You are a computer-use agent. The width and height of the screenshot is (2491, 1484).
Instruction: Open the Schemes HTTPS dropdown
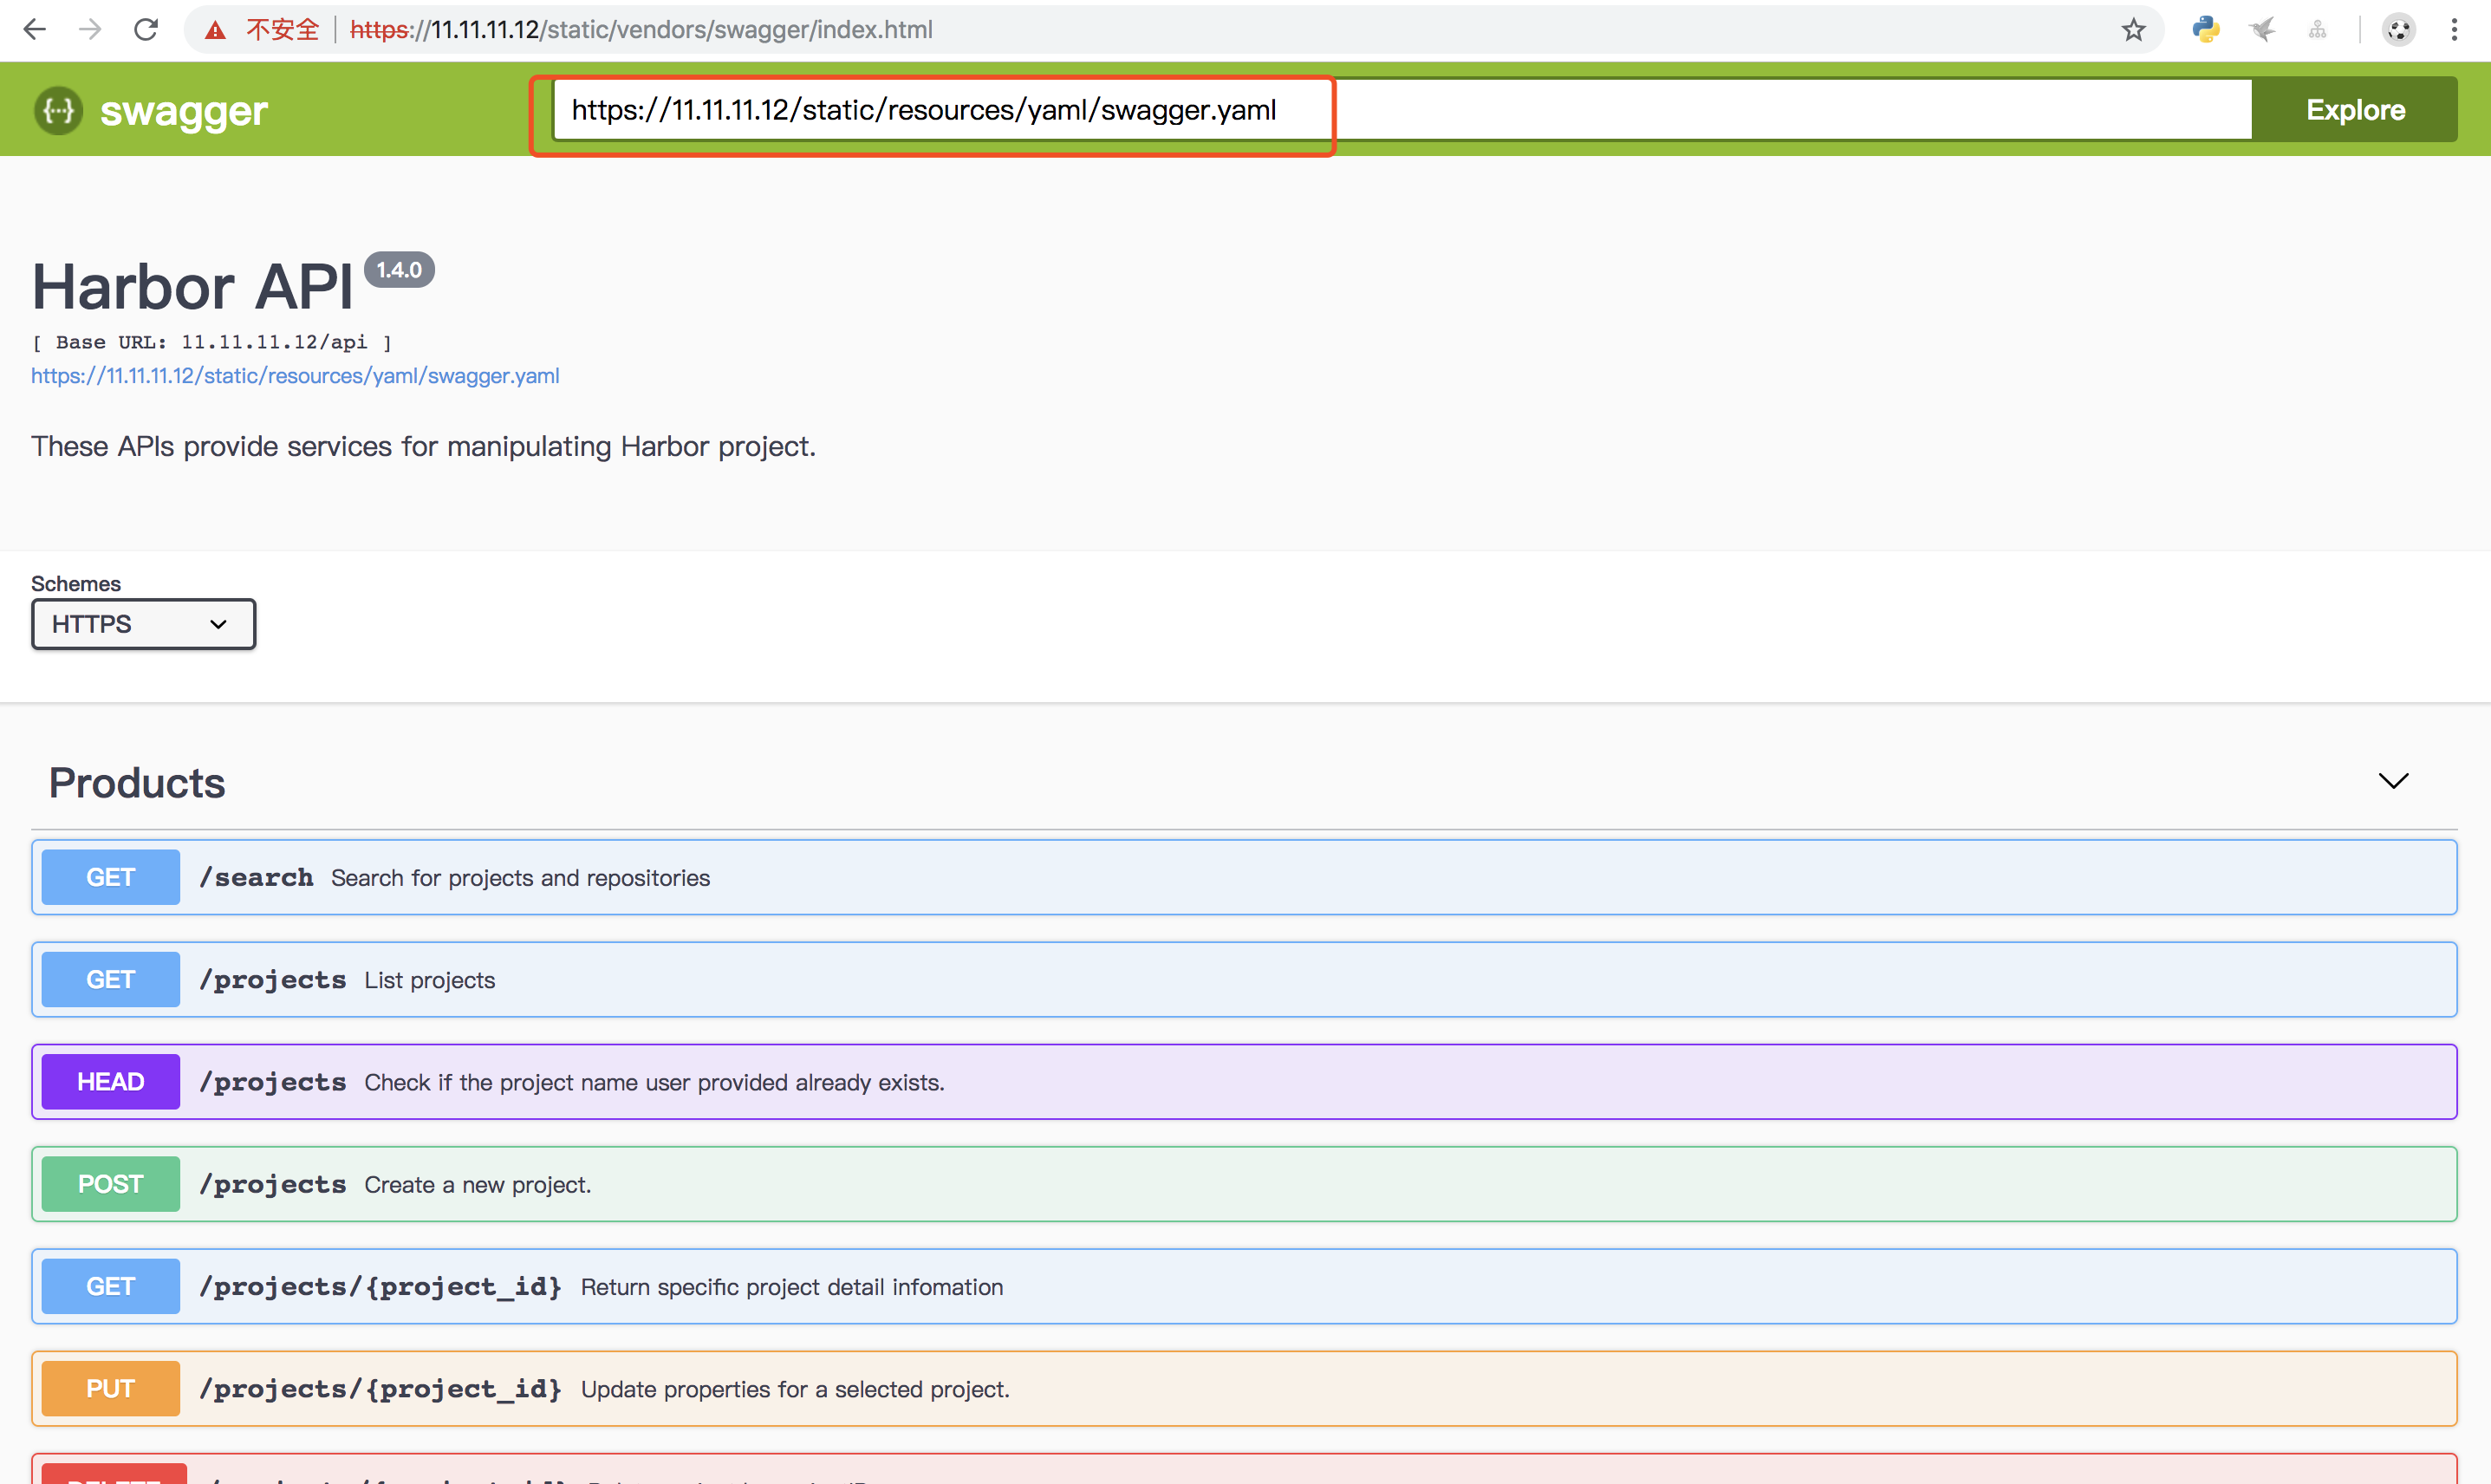pos(143,624)
